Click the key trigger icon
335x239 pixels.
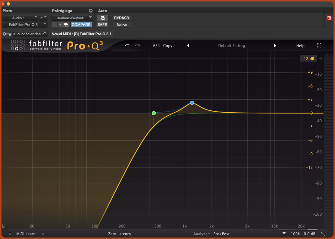(x=7, y=34)
